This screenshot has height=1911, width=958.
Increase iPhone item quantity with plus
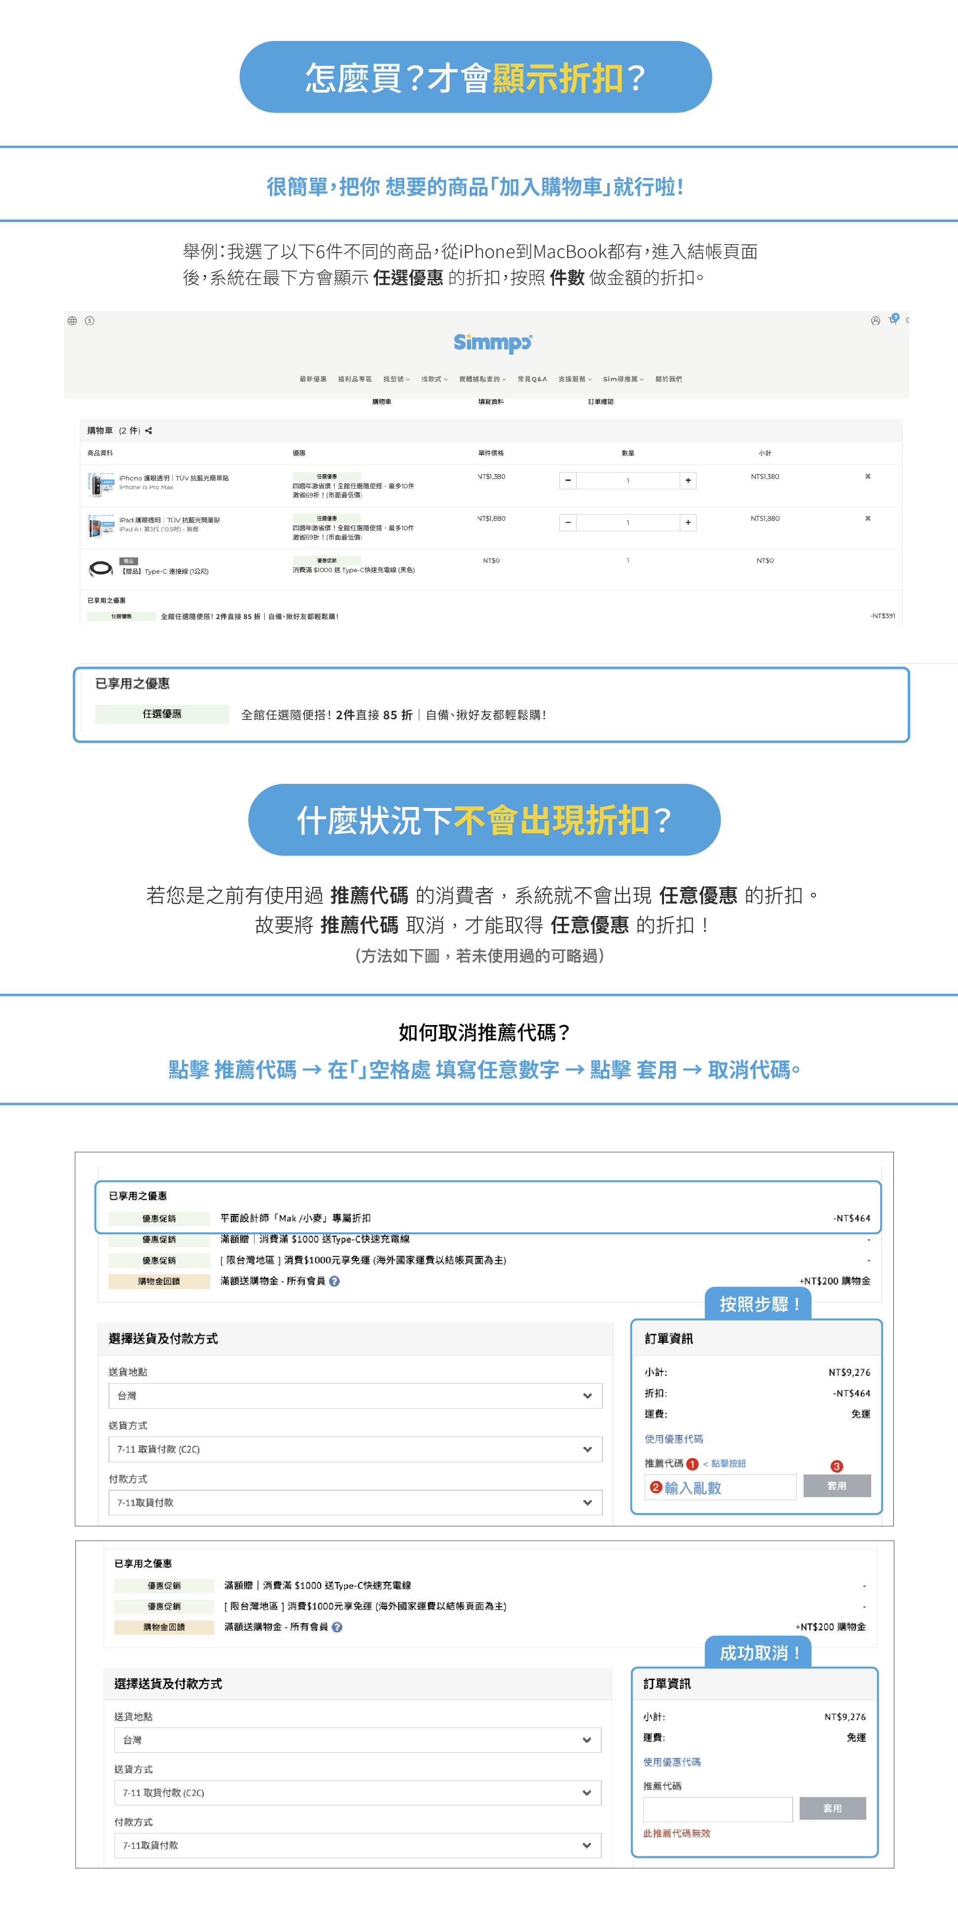[688, 481]
